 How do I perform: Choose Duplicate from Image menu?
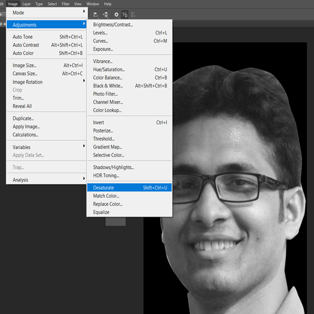click(47, 118)
